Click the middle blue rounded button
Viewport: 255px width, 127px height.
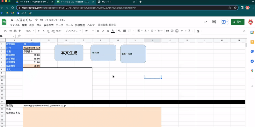(x=103, y=53)
